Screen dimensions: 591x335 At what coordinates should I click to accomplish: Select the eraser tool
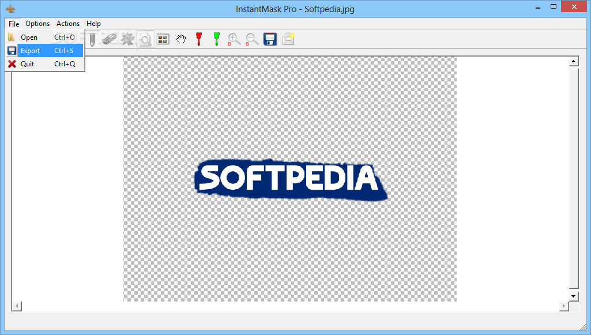pyautogui.click(x=110, y=39)
